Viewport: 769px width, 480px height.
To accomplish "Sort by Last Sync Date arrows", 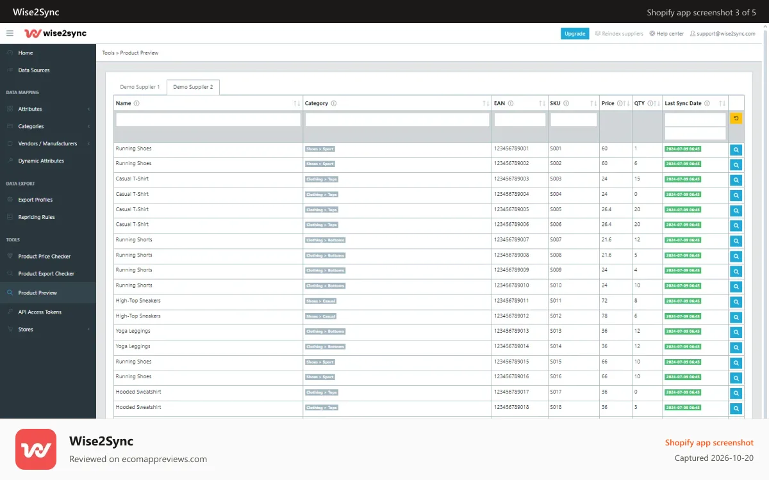I will (722, 103).
